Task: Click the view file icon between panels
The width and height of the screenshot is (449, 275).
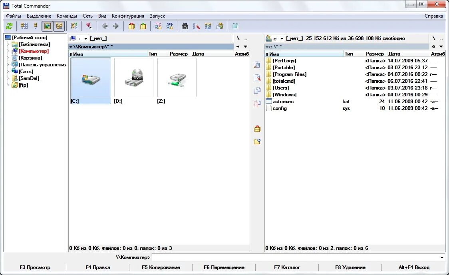Action: (x=257, y=65)
